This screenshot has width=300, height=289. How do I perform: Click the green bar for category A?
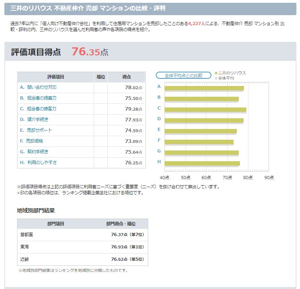click(204, 88)
